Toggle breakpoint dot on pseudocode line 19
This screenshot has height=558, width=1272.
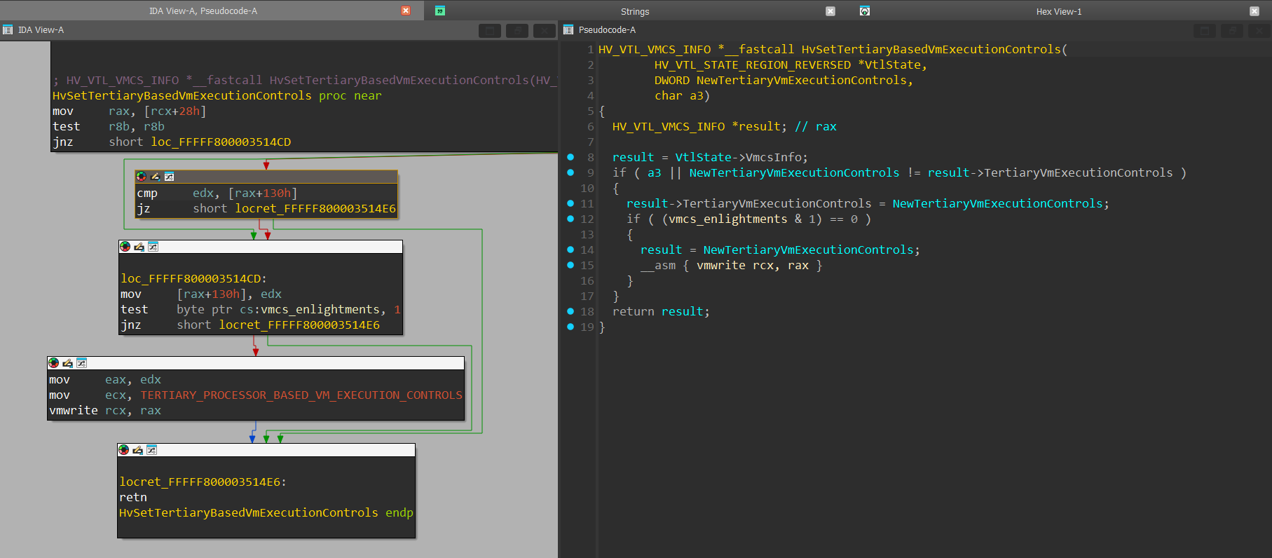pos(570,327)
